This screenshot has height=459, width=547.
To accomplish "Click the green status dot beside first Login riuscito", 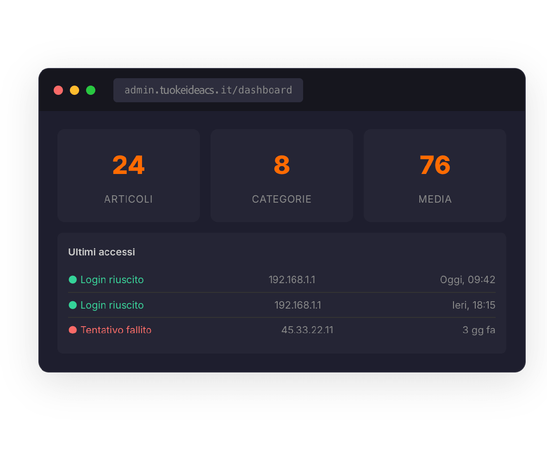I will [74, 280].
